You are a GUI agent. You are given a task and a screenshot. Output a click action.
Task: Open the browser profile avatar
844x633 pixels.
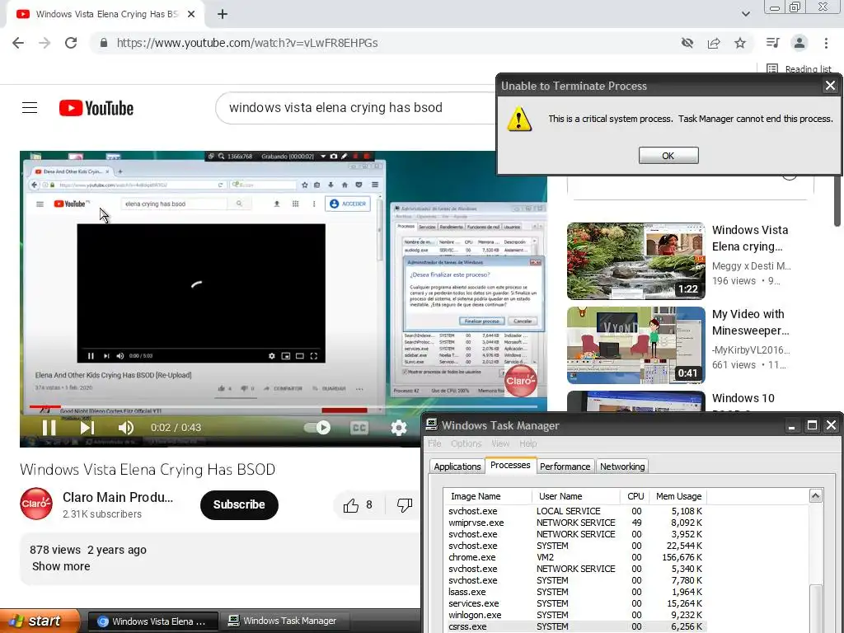pyautogui.click(x=799, y=43)
